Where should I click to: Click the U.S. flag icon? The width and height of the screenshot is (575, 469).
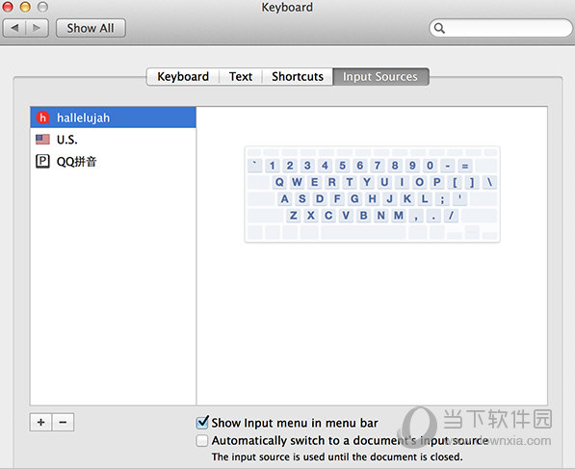(x=42, y=140)
